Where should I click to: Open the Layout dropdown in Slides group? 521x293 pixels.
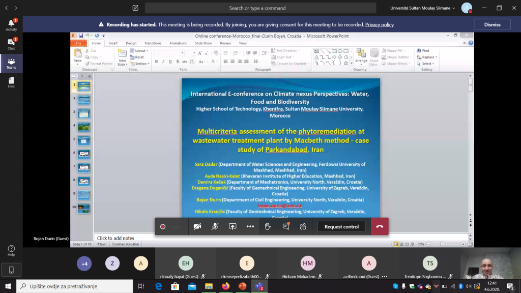[139, 50]
